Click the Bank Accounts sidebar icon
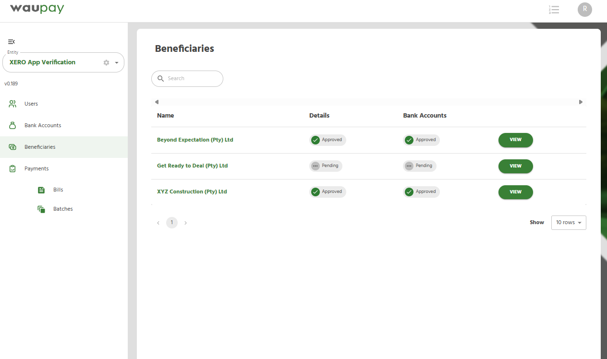 click(x=13, y=125)
